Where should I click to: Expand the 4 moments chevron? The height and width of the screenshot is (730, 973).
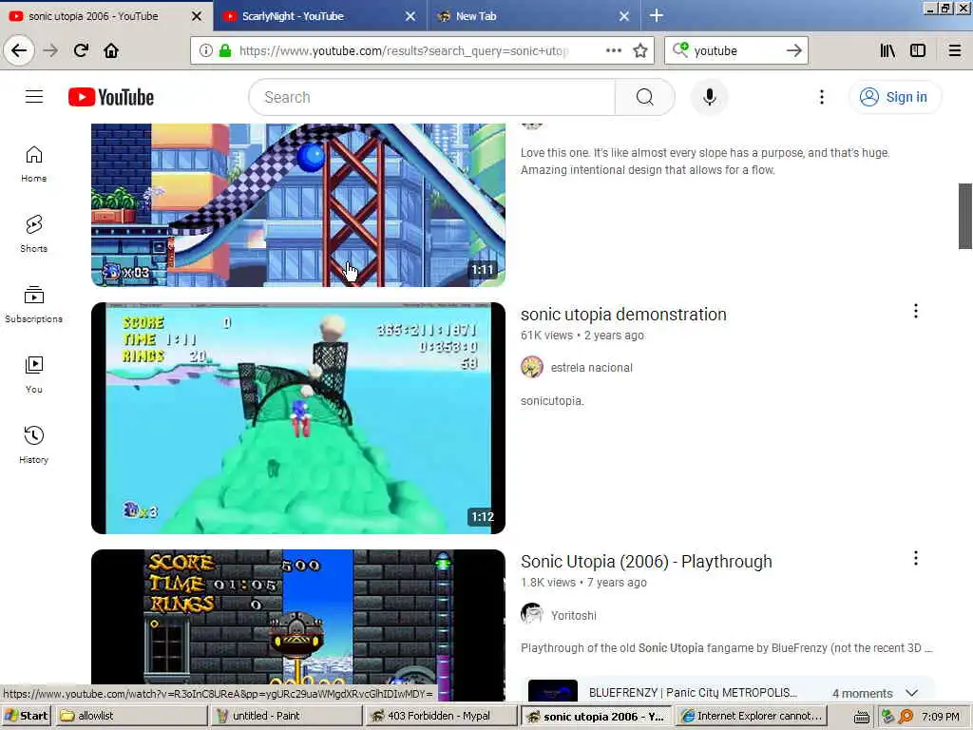pyautogui.click(x=911, y=693)
